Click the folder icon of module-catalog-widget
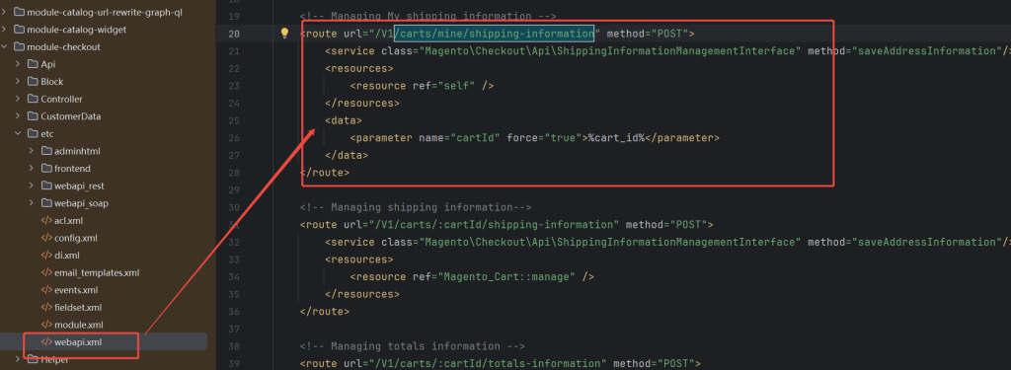 pyautogui.click(x=19, y=30)
